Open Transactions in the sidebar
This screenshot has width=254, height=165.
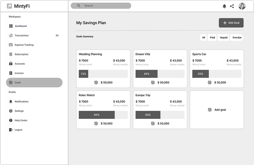[x=22, y=36]
